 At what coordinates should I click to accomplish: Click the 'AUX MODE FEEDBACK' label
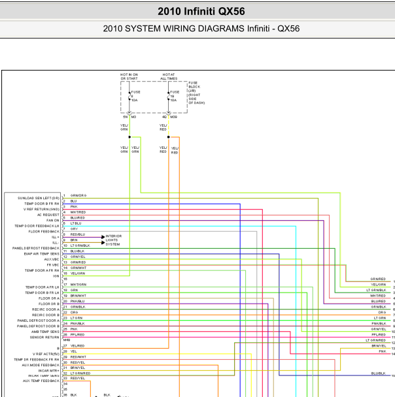click(41, 365)
